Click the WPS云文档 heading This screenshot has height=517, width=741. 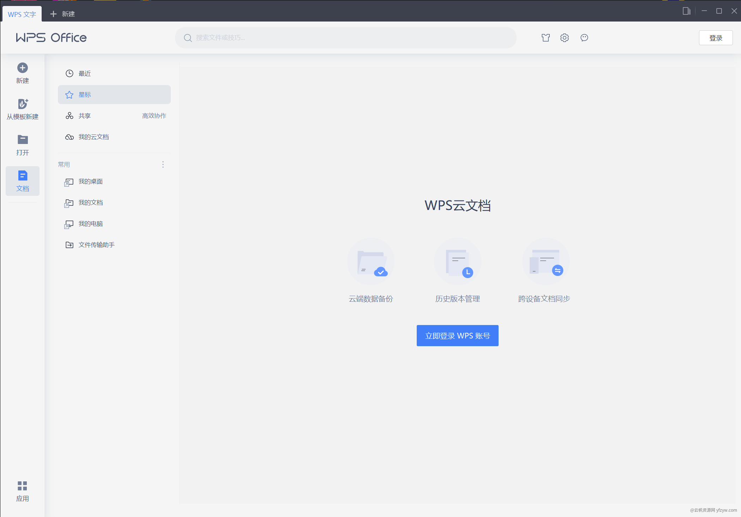pos(458,205)
